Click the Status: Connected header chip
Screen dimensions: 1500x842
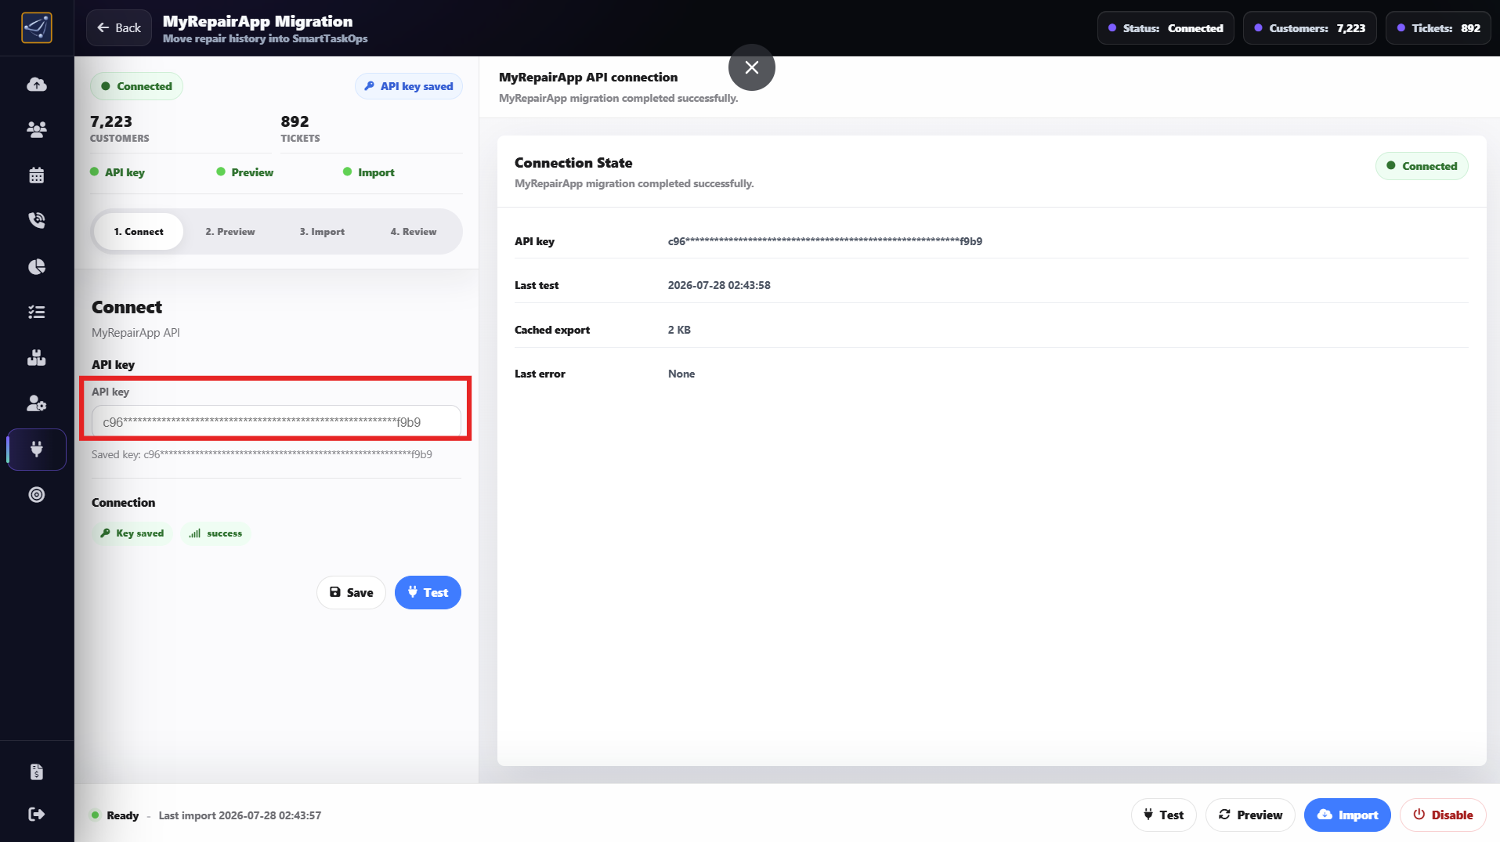pyautogui.click(x=1166, y=28)
